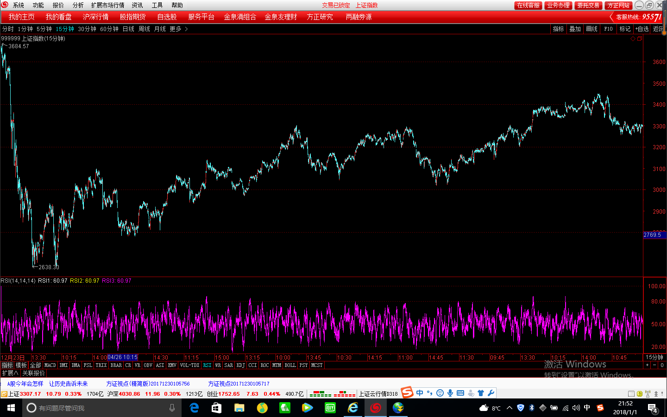Select the 日线 daily timeframe
This screenshot has width=667, height=417.
coord(128,29)
